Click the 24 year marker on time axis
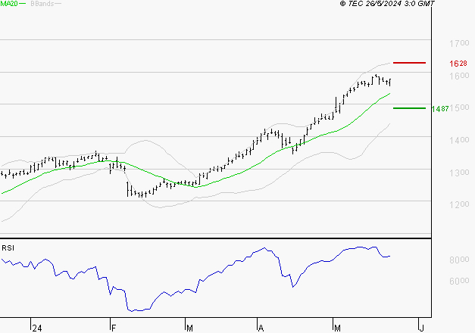This screenshot has height=333, width=475. pyautogui.click(x=37, y=328)
